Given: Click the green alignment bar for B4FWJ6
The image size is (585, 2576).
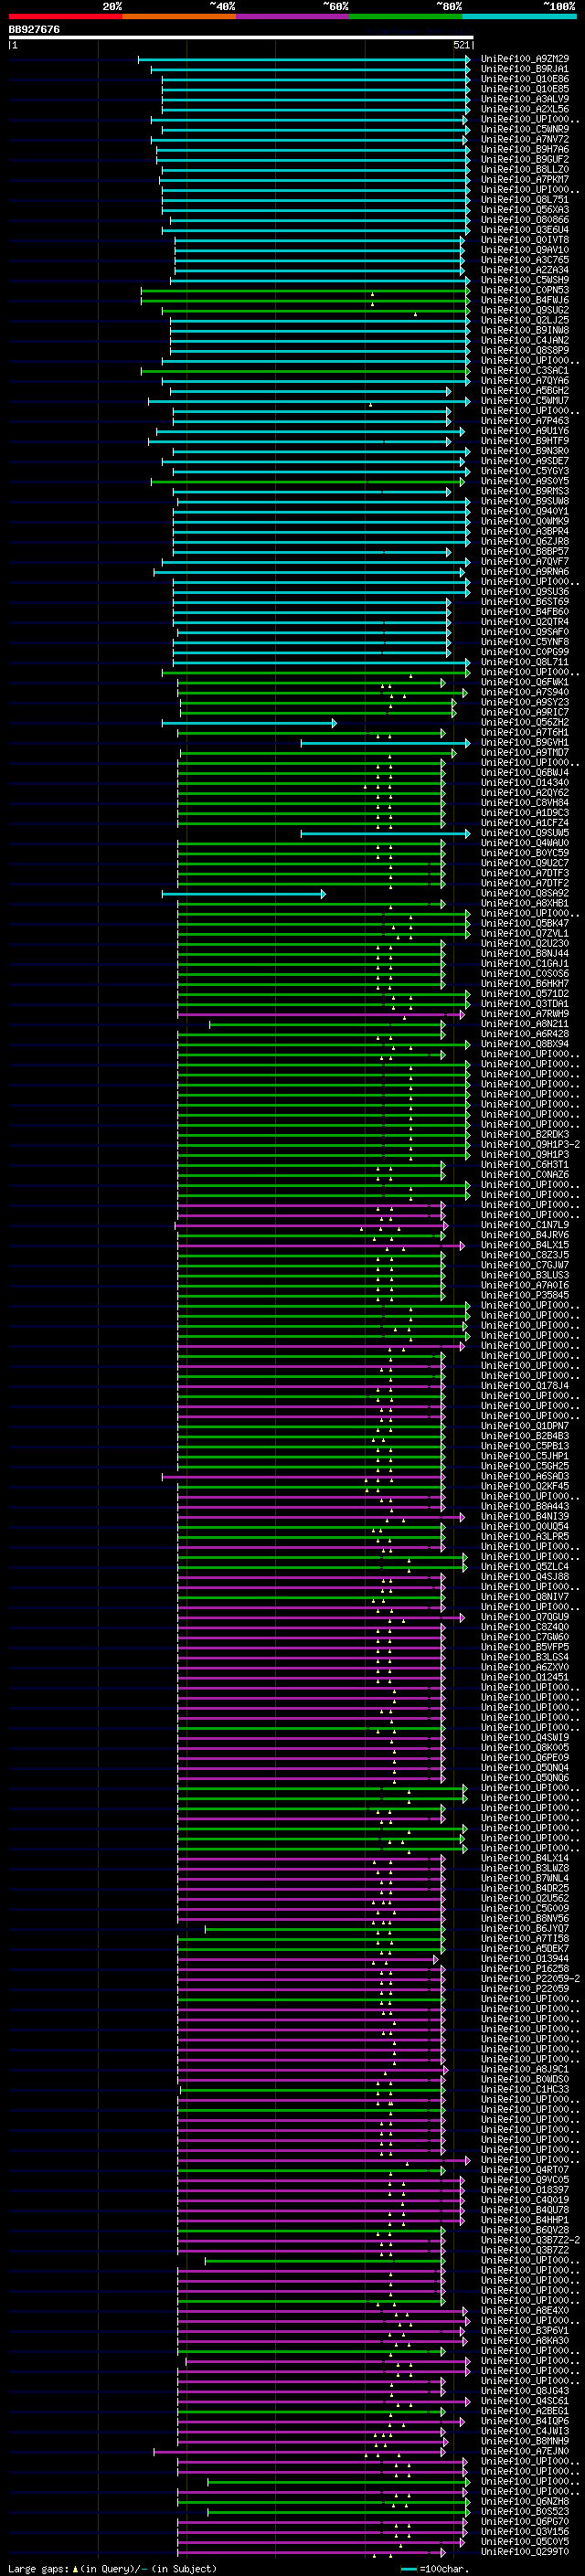Looking at the screenshot, I should 306,300.
